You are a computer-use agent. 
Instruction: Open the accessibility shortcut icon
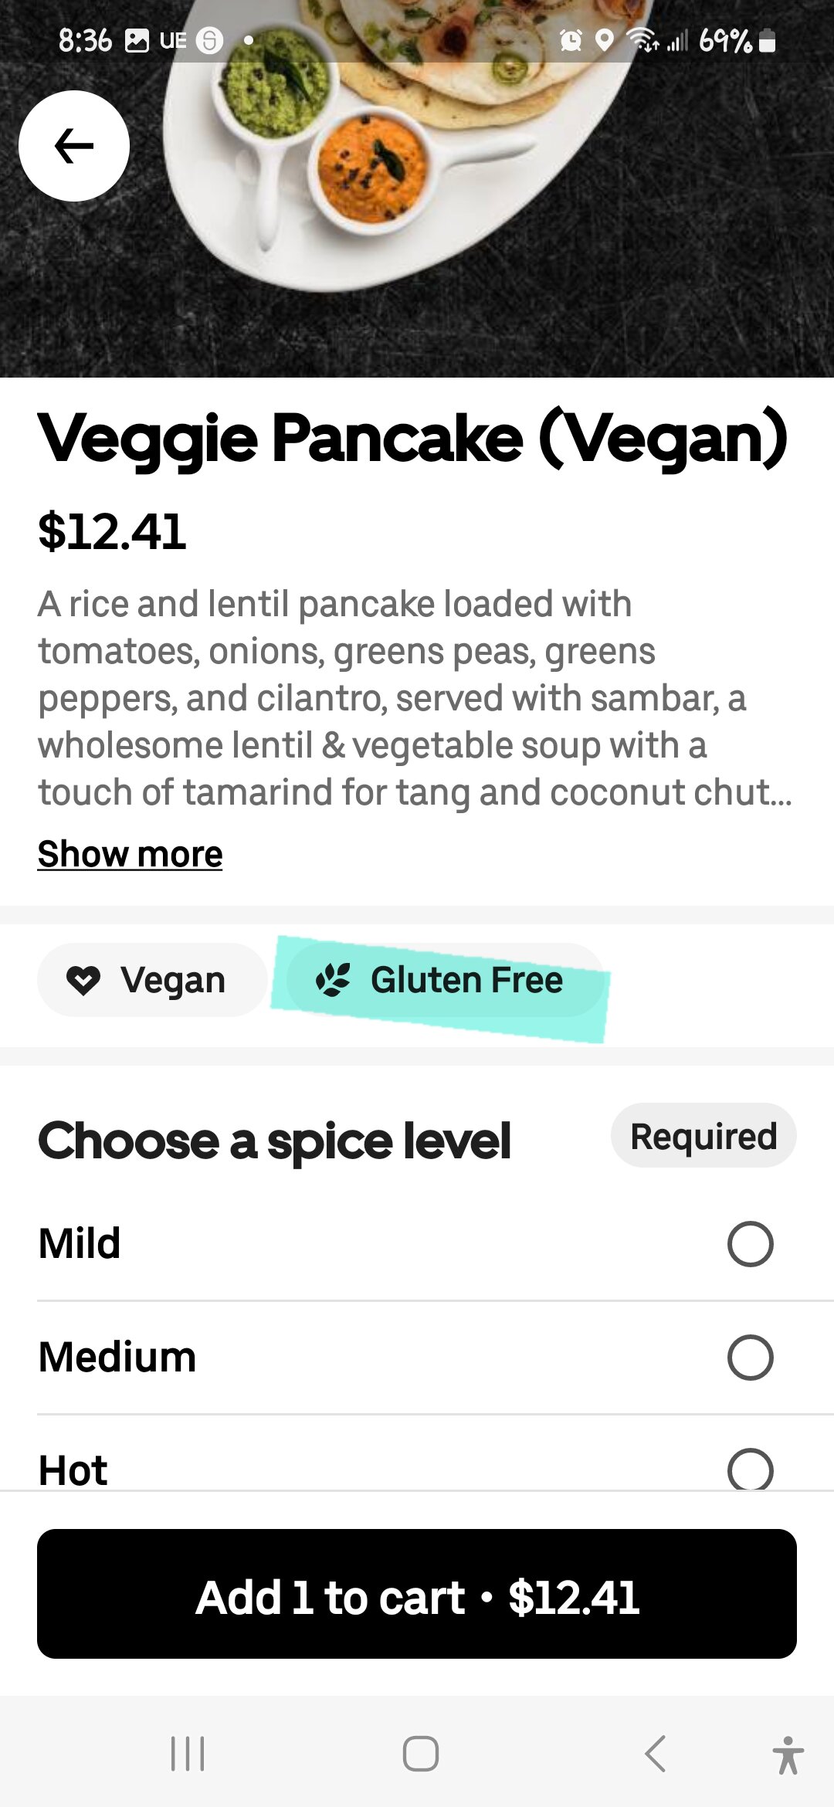point(788,1754)
